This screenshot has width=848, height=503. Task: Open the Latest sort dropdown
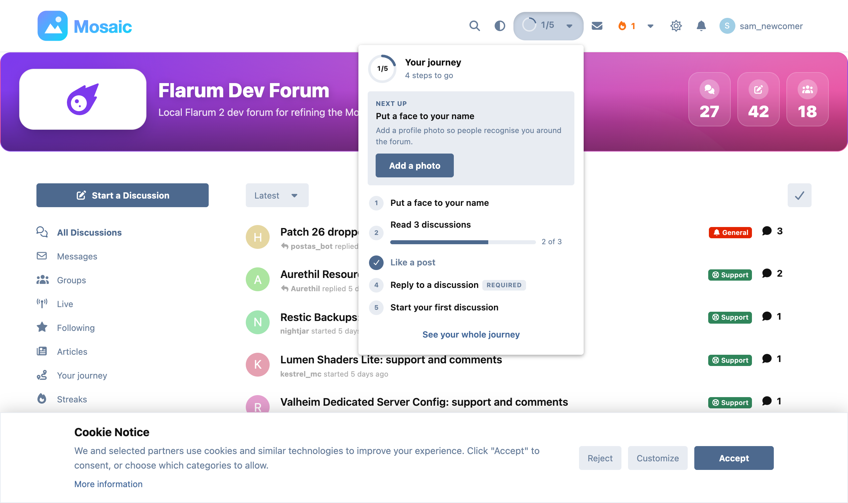click(x=277, y=195)
